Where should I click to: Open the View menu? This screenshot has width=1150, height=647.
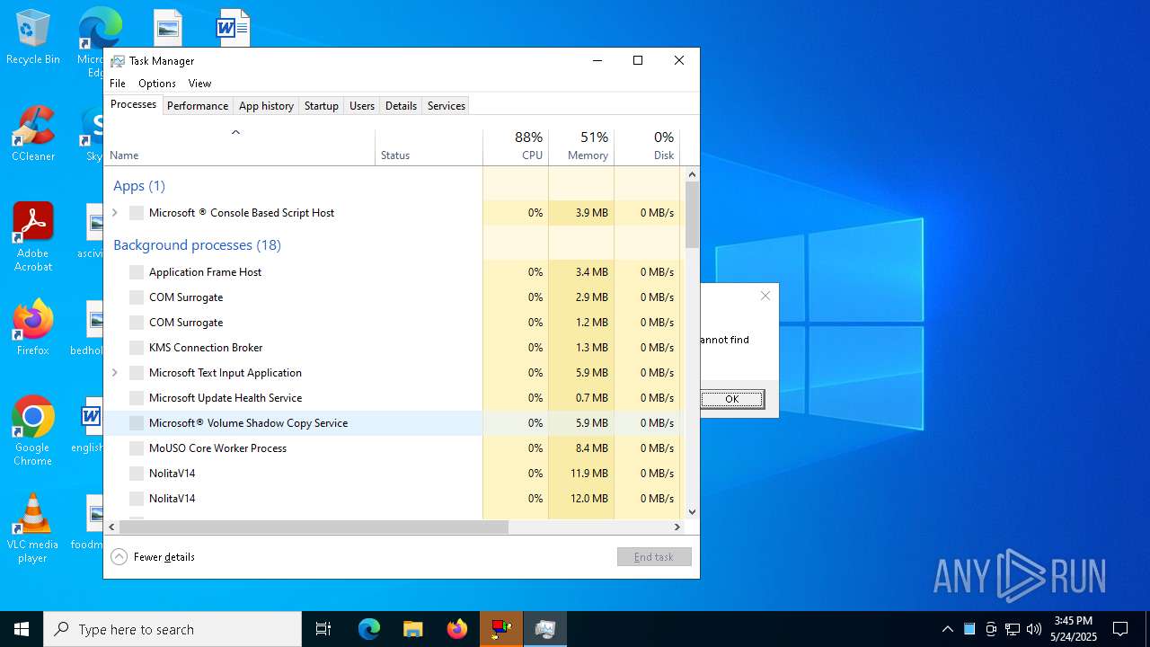tap(199, 84)
